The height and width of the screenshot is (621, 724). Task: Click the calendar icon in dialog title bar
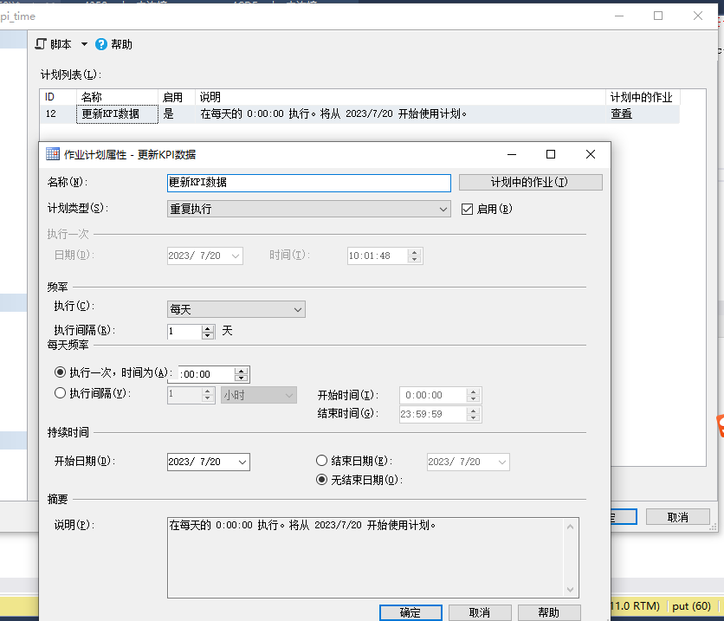tap(53, 154)
